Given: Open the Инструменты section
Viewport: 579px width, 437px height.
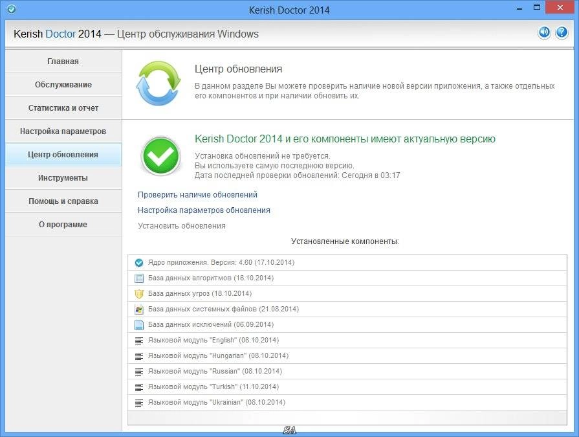Looking at the screenshot, I should (63, 177).
